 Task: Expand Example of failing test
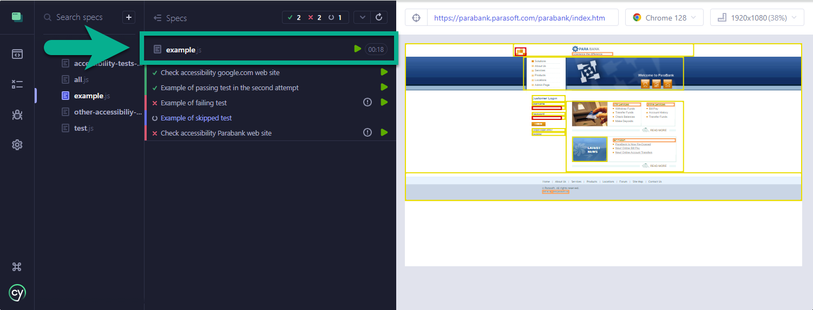pyautogui.click(x=194, y=103)
